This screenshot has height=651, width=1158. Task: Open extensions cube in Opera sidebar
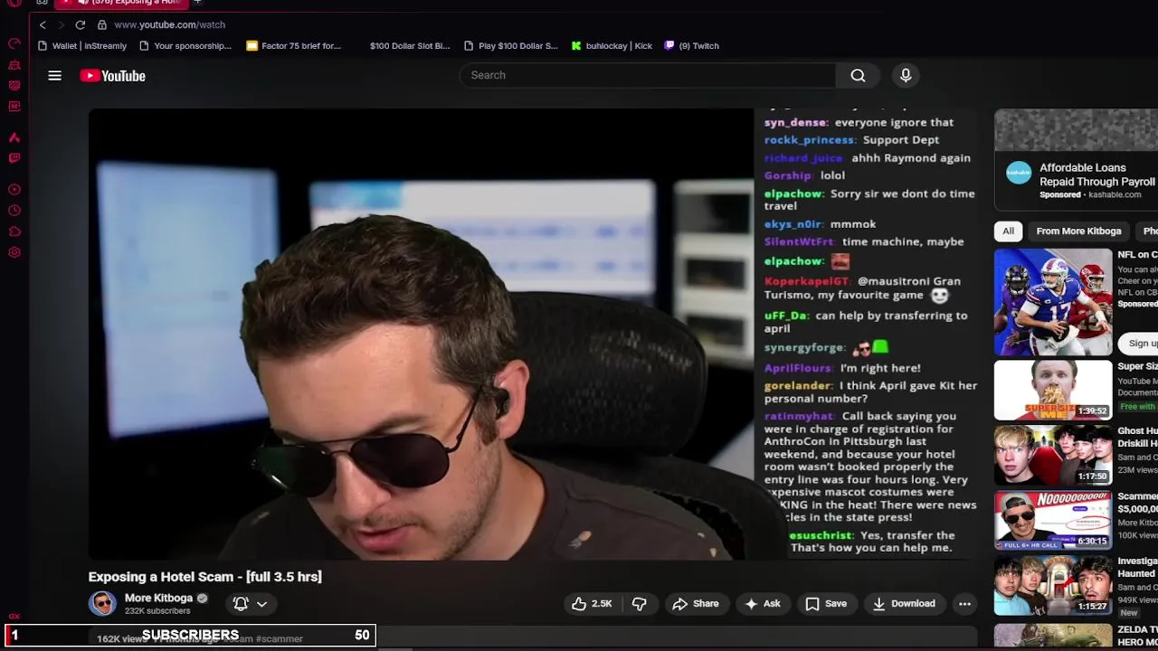click(14, 231)
